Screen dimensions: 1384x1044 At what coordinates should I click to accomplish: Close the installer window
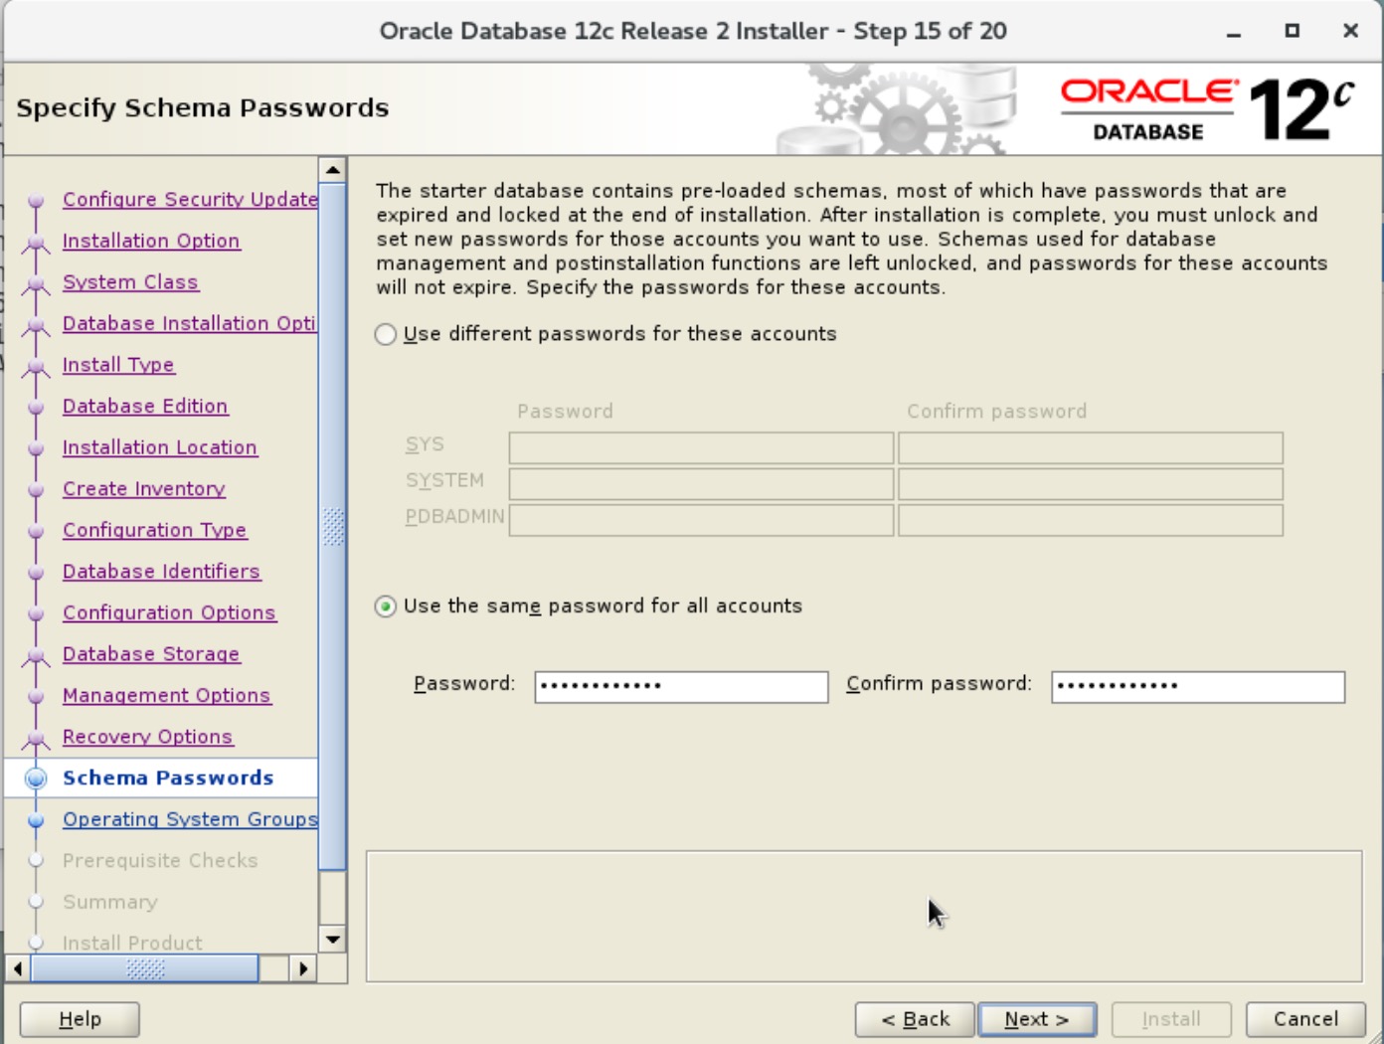[x=1350, y=31]
